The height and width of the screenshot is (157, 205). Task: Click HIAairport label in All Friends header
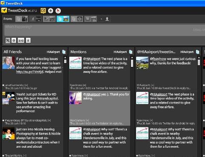54,52
